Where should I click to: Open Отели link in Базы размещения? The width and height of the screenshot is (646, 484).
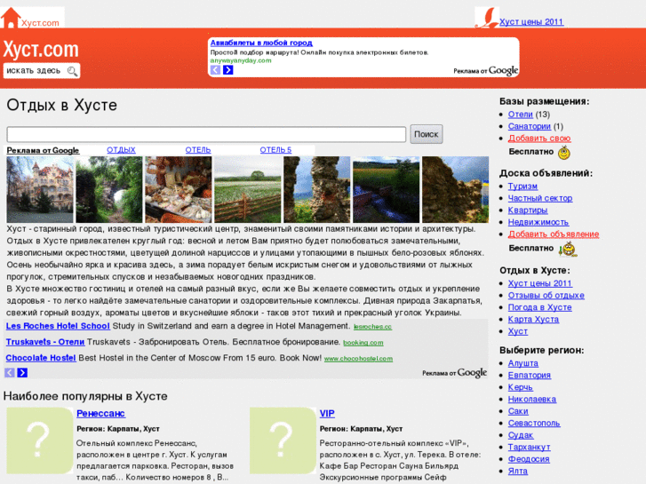(x=521, y=115)
